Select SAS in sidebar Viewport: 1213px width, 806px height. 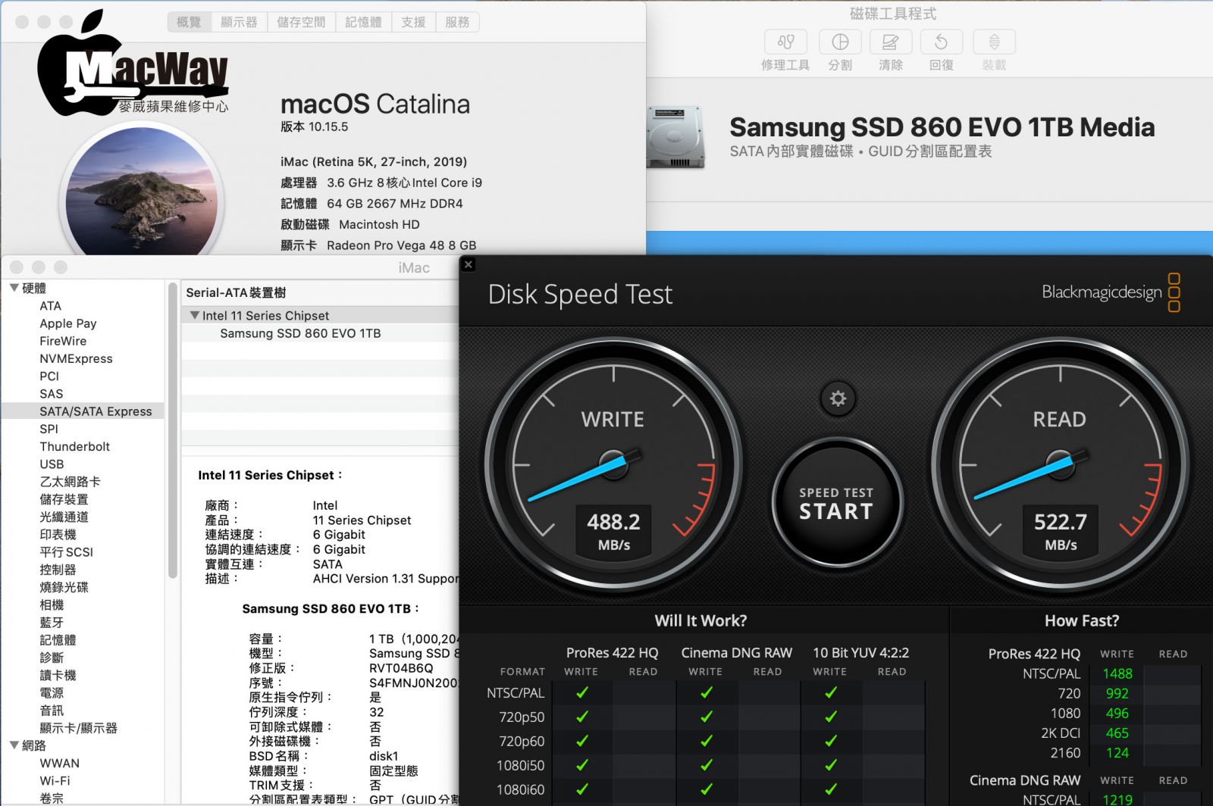tap(51, 394)
